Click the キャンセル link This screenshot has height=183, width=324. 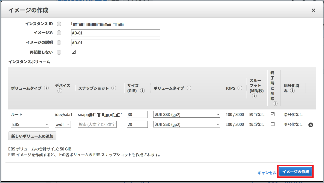267,173
